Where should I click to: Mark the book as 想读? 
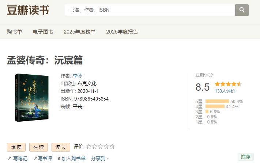click(16, 147)
